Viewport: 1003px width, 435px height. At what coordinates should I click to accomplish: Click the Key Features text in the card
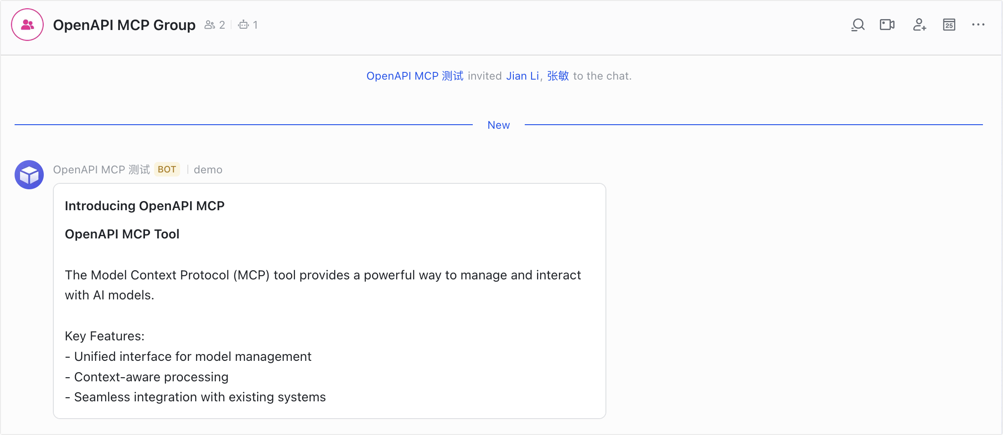click(104, 336)
